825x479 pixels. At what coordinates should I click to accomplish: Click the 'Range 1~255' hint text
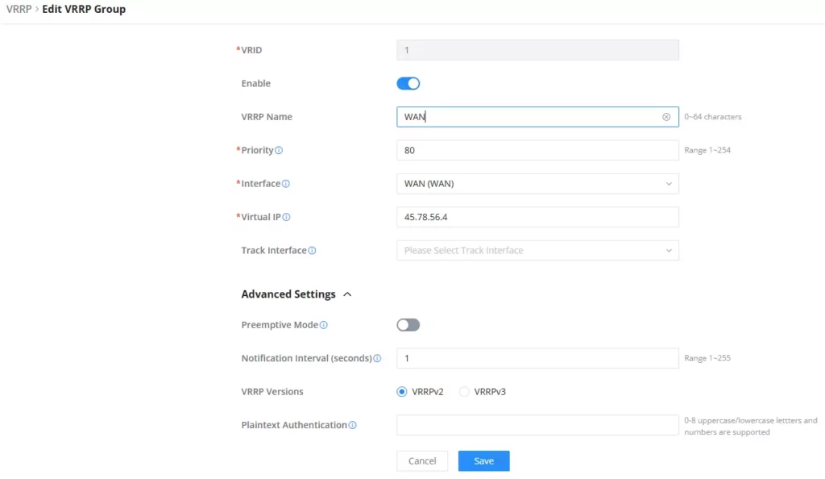(707, 358)
